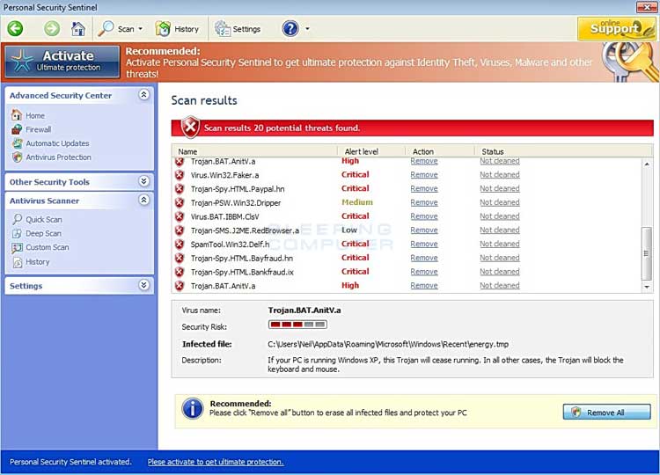Open Settings from the toolbar
Image resolution: width=660 pixels, height=475 pixels.
238,29
